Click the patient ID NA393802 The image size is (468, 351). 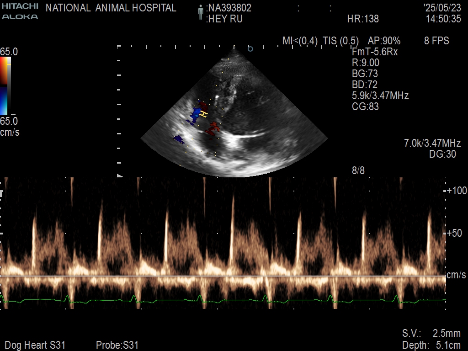pos(229,8)
